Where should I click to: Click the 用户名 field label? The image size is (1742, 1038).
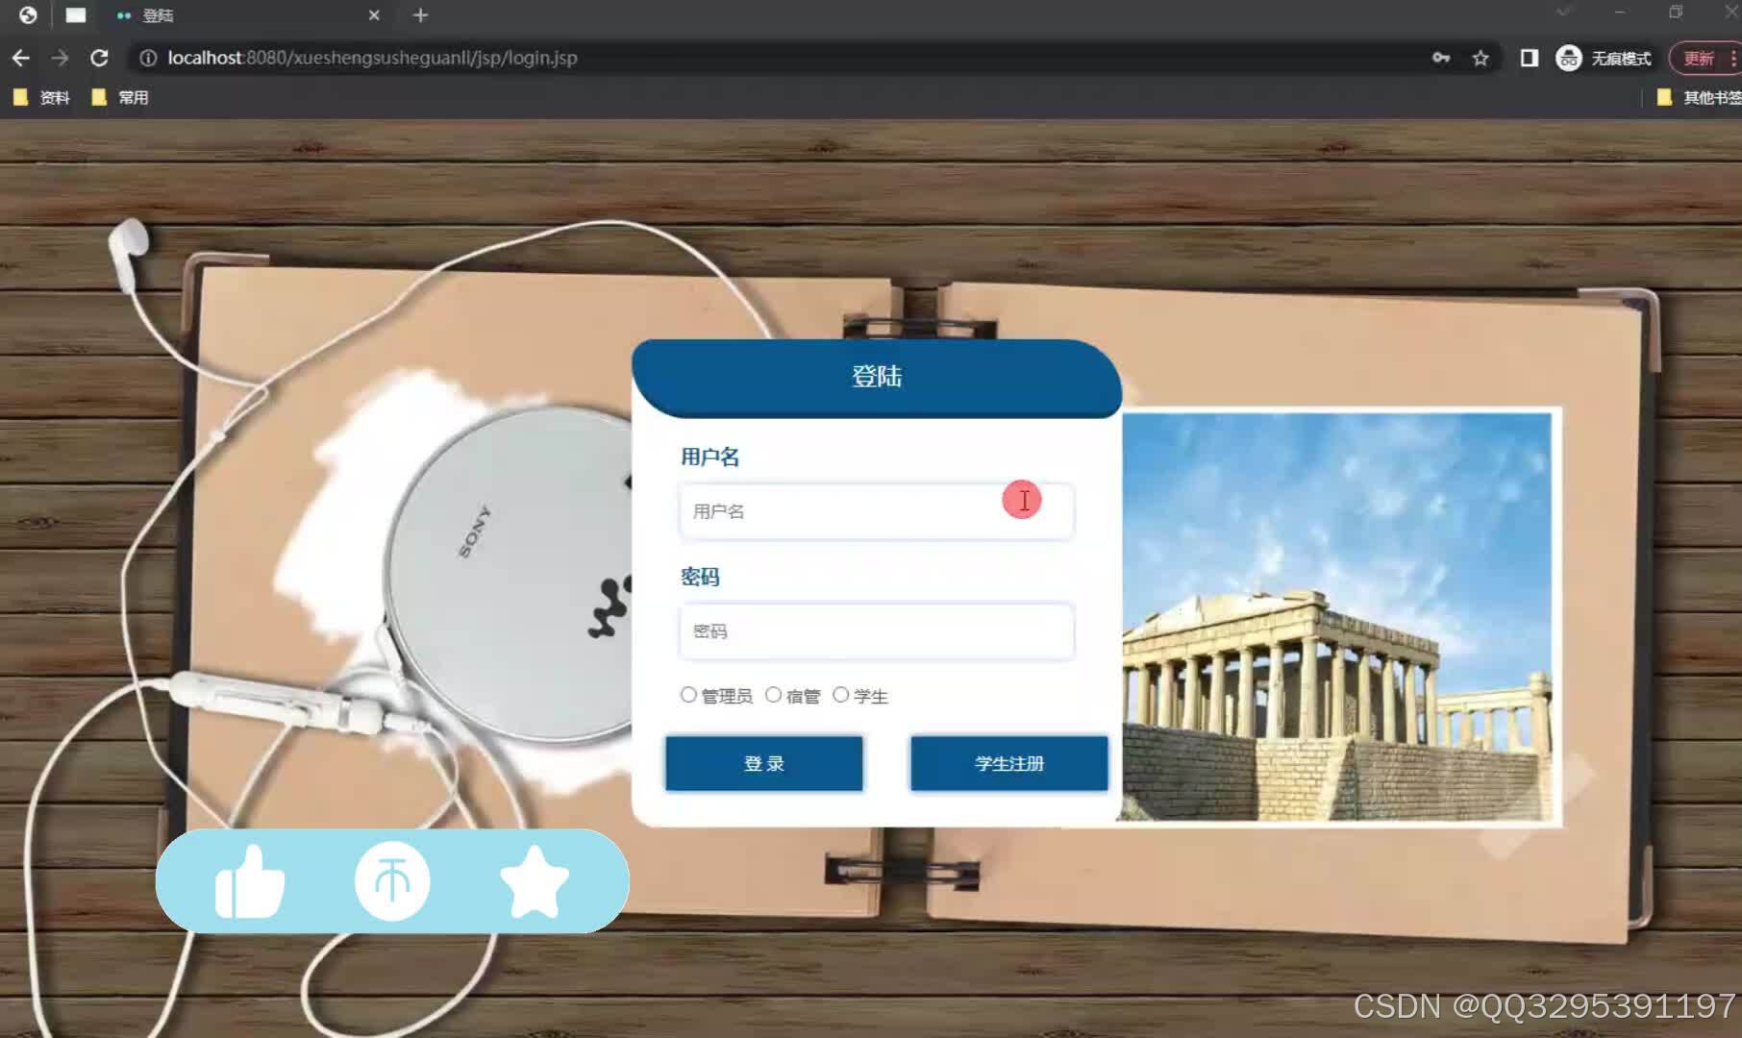pos(710,457)
